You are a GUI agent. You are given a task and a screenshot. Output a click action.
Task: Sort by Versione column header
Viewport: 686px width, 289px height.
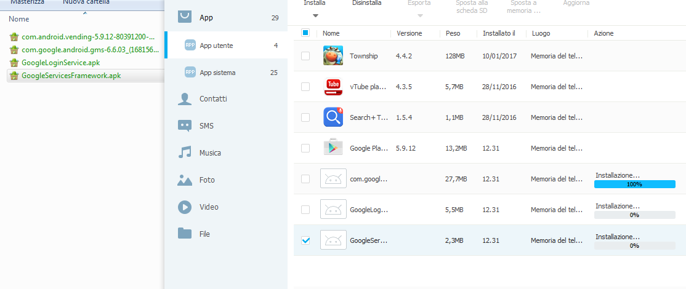pyautogui.click(x=409, y=33)
